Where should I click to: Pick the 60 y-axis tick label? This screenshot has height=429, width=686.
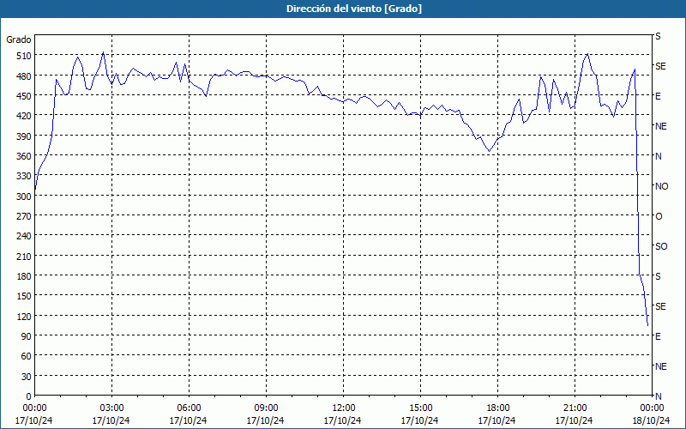tap(27, 356)
